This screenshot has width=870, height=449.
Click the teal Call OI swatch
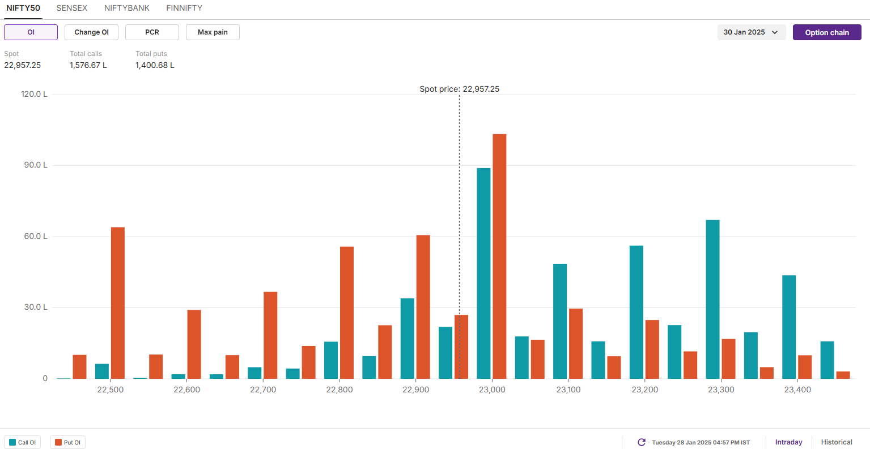12,442
